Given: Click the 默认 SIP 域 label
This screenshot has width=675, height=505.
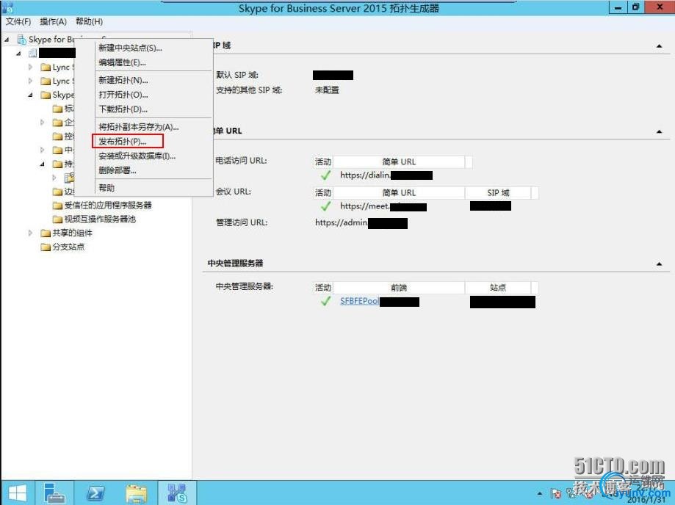Looking at the screenshot, I should [237, 75].
